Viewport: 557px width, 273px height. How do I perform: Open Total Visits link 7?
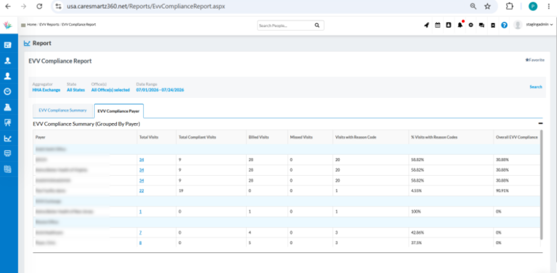(140, 232)
